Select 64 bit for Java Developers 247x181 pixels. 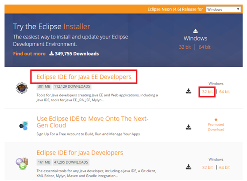224,167
